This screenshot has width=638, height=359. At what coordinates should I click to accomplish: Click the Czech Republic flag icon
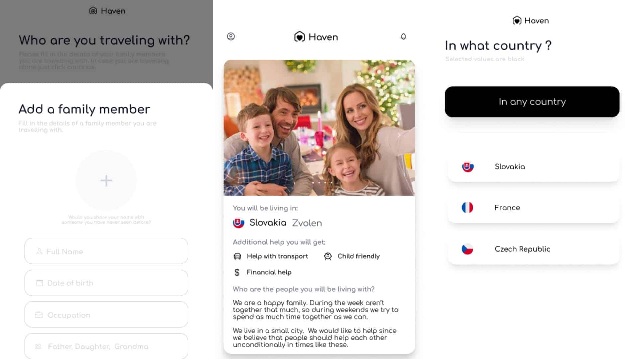[467, 249]
